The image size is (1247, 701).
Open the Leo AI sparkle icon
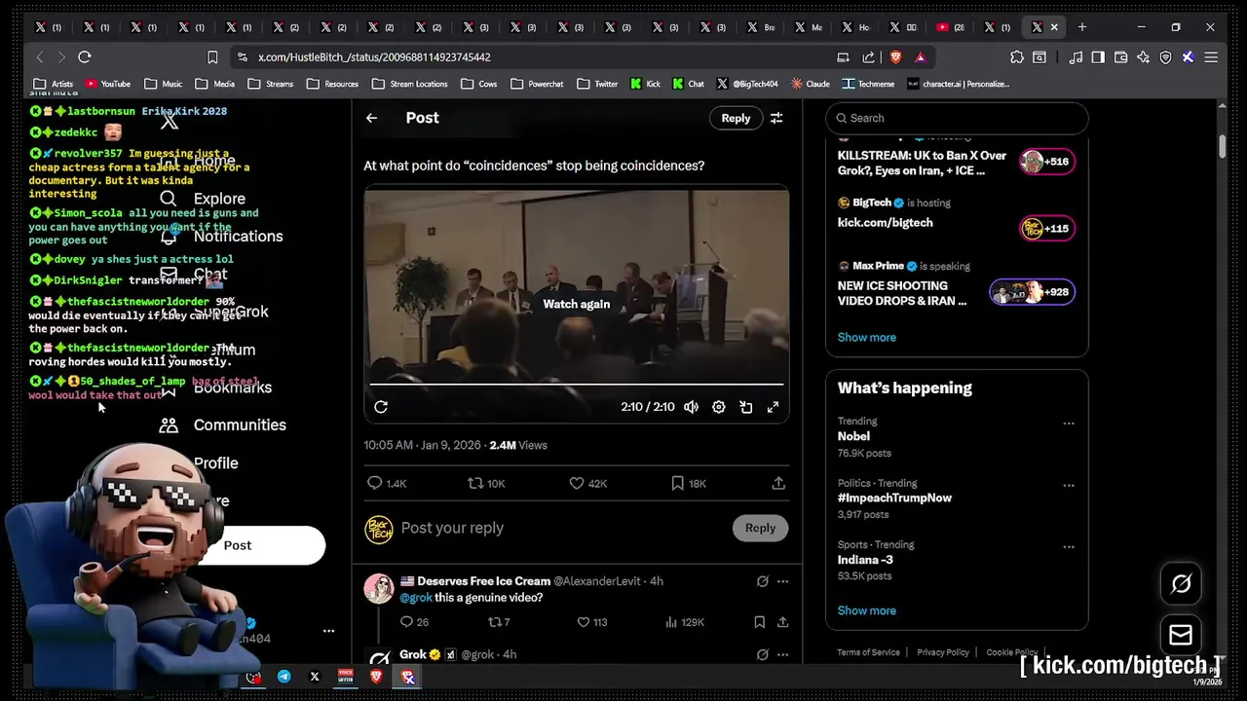1143,57
